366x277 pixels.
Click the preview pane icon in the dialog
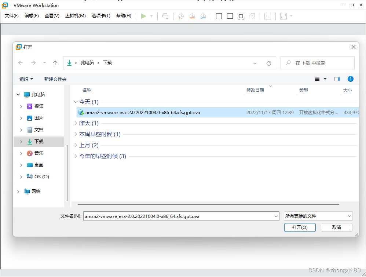click(x=337, y=79)
